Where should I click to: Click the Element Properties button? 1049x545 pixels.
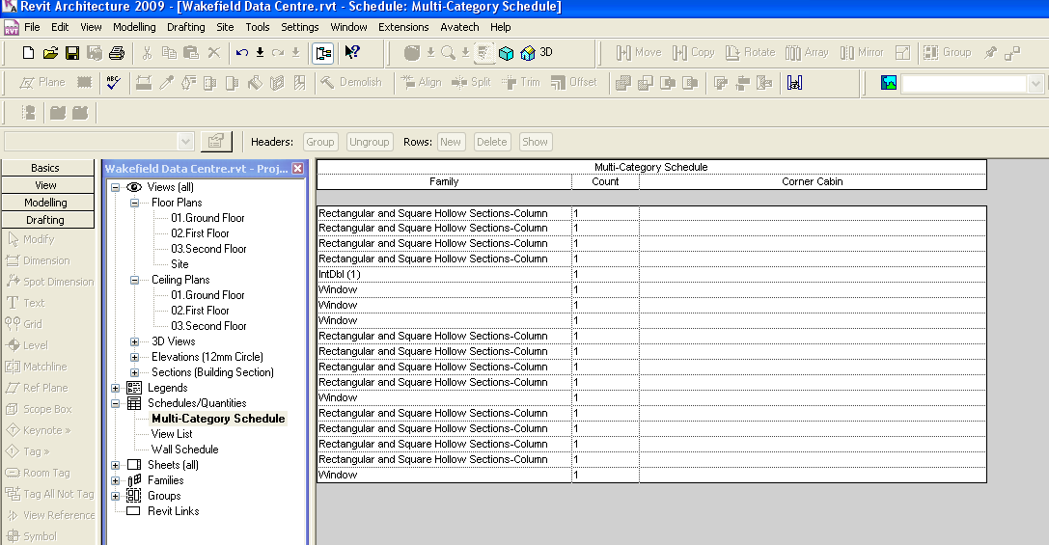click(215, 142)
